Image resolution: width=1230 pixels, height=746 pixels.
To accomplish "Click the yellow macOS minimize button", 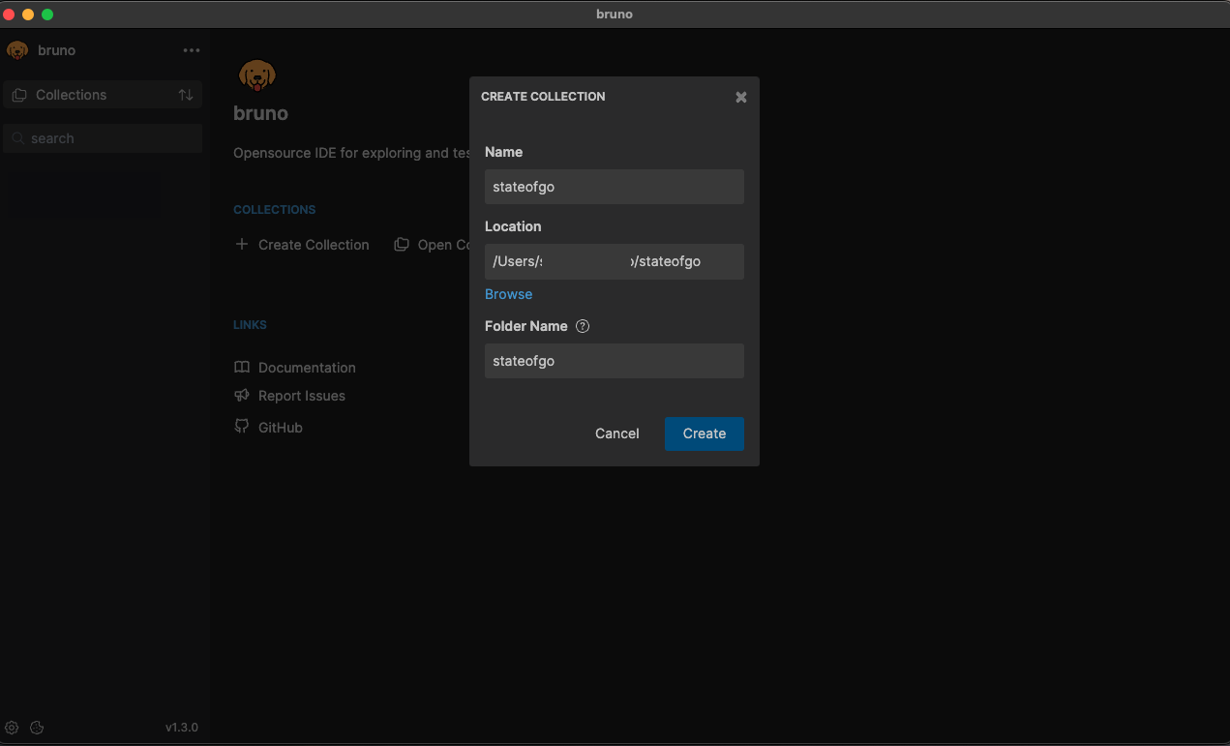I will 28,15.
